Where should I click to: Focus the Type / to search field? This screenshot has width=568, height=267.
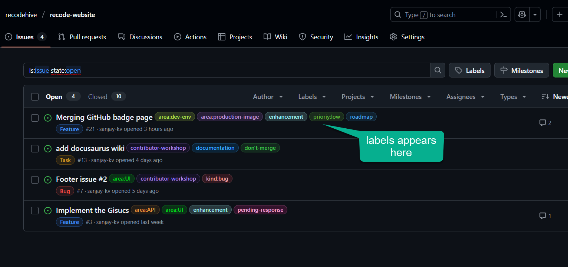pyautogui.click(x=443, y=15)
